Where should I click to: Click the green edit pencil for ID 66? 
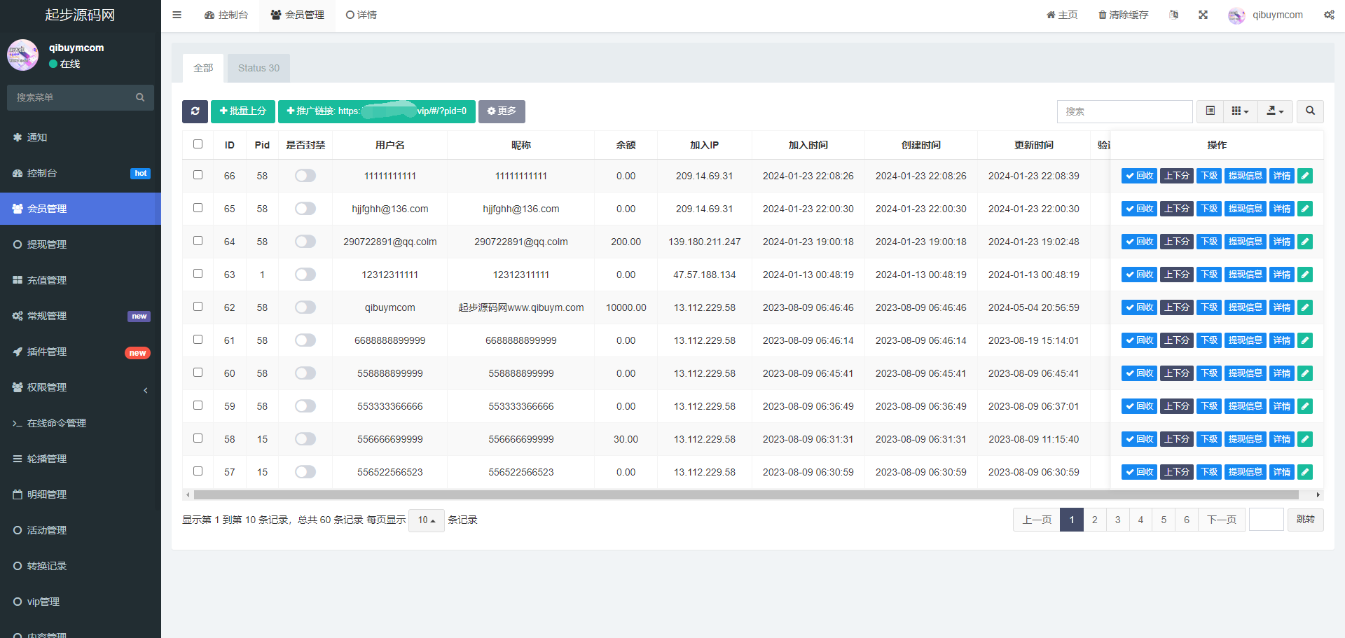tap(1305, 176)
